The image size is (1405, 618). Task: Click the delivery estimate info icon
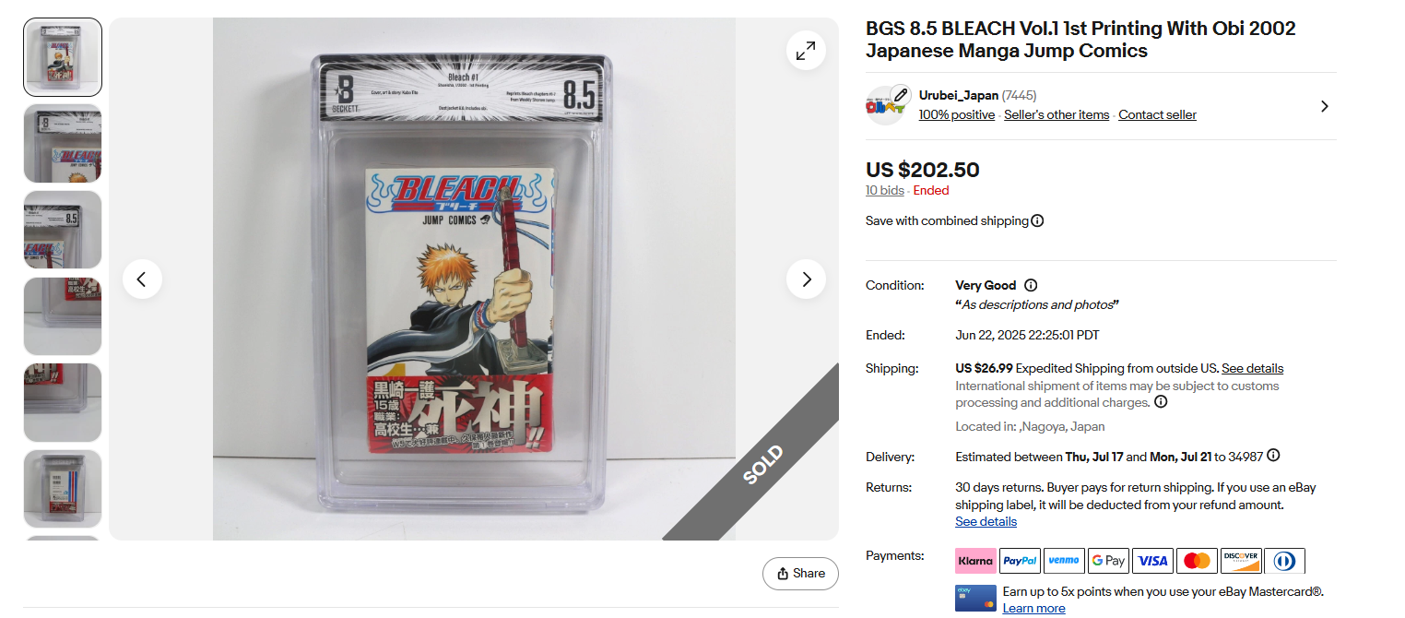(1273, 456)
